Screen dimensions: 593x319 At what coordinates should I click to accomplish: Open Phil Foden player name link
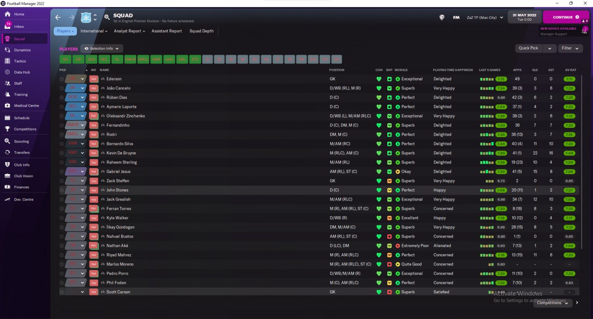[116, 283]
